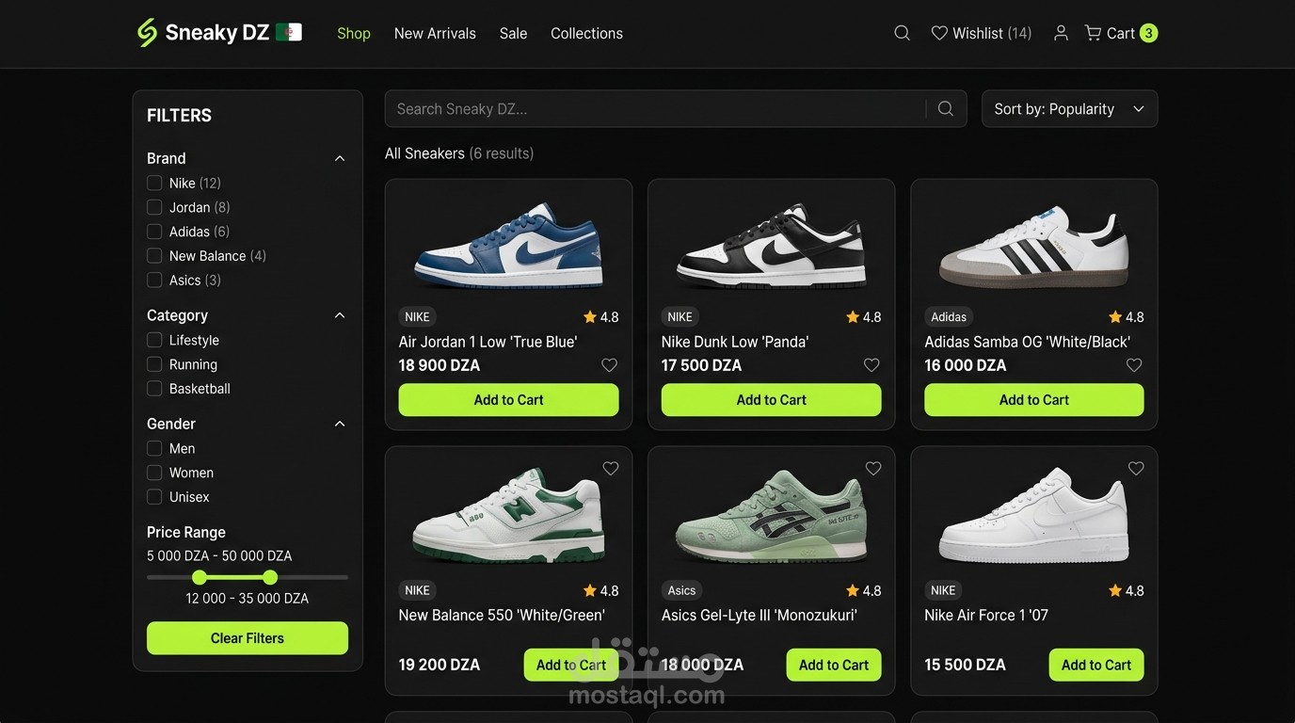The height and width of the screenshot is (723, 1295).
Task: Open the Sort by Popularity dropdown
Action: pyautogui.click(x=1069, y=109)
